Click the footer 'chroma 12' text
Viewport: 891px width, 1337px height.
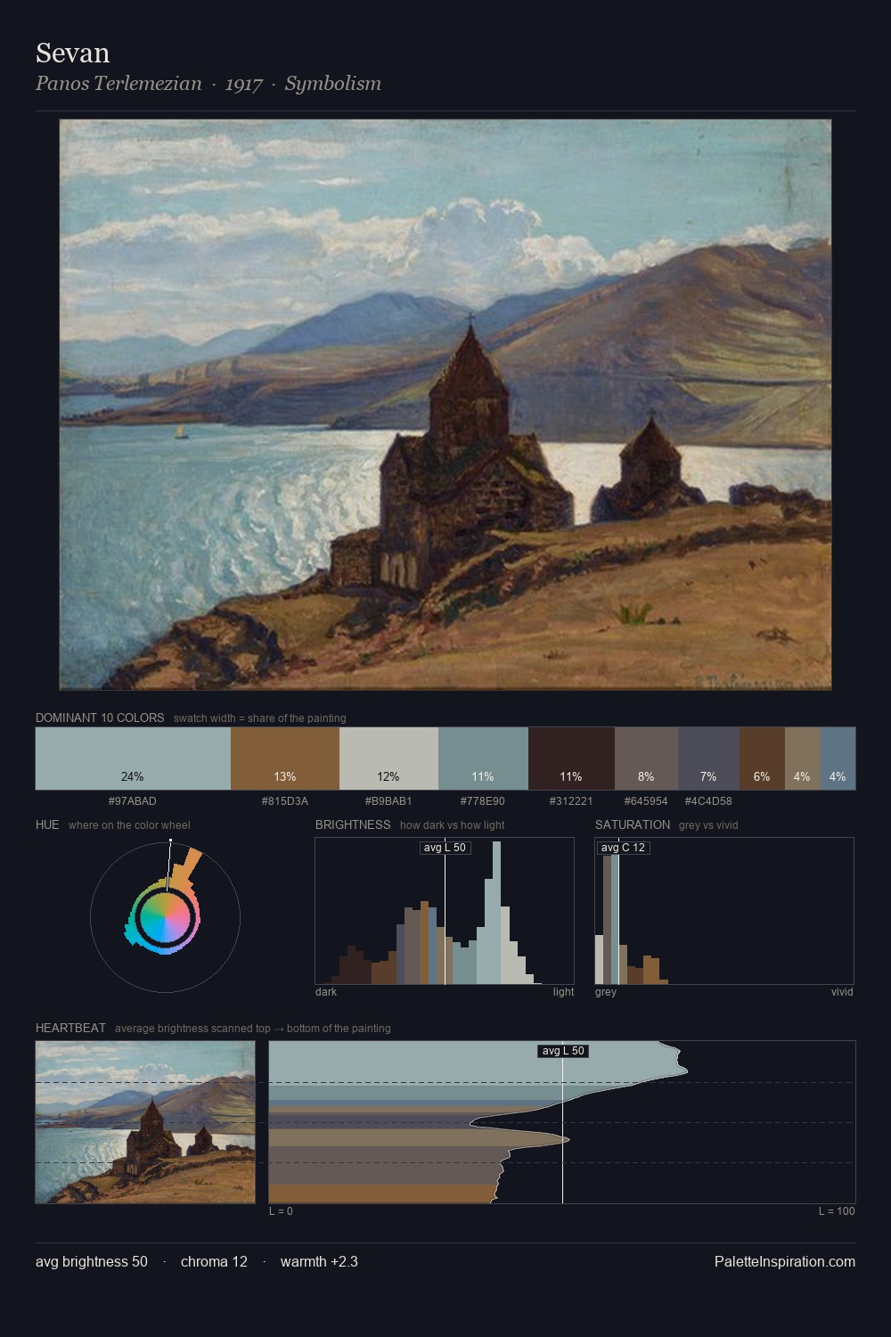pyautogui.click(x=214, y=1261)
